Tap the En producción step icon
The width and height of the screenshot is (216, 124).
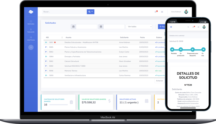tap(181, 49)
